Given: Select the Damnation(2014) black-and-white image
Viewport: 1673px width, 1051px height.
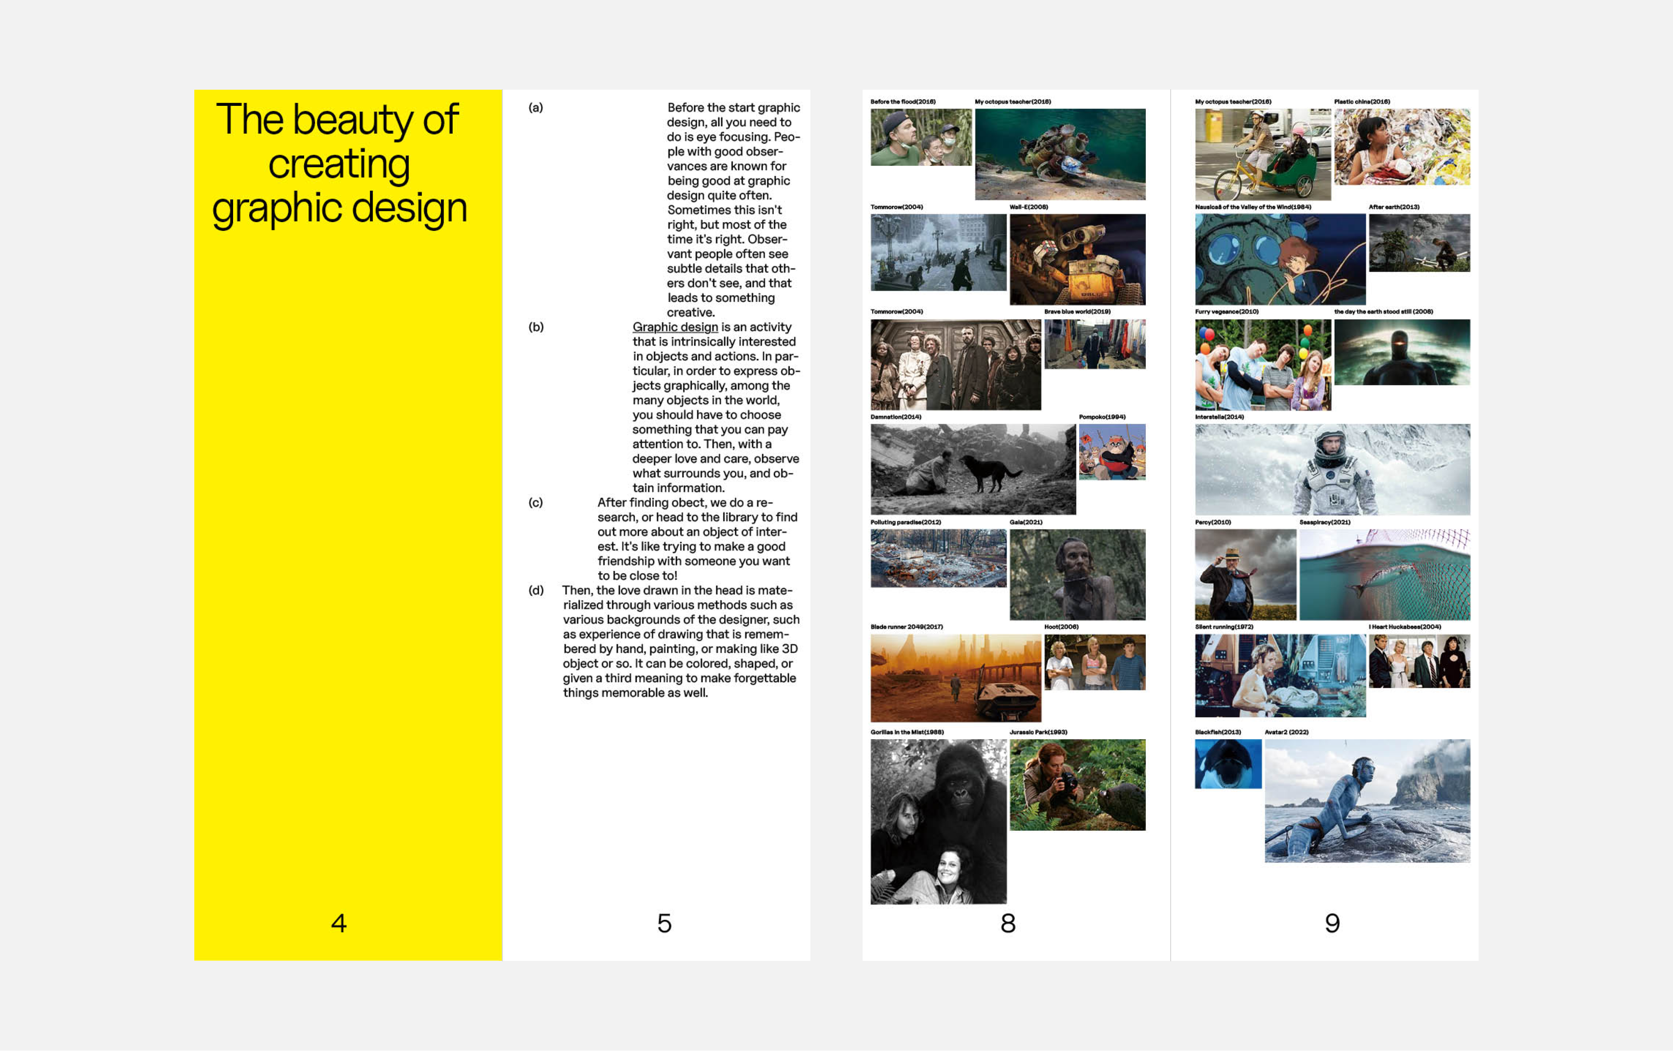Looking at the screenshot, I should pyautogui.click(x=973, y=469).
